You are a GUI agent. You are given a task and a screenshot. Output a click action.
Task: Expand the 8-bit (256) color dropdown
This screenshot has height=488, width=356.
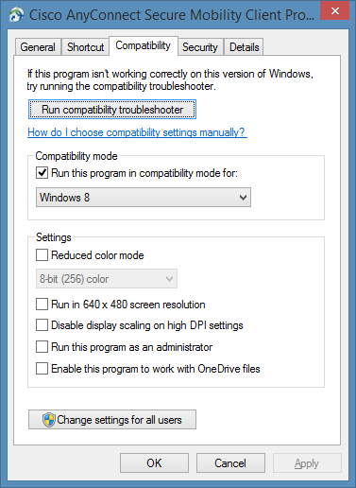tap(107, 279)
